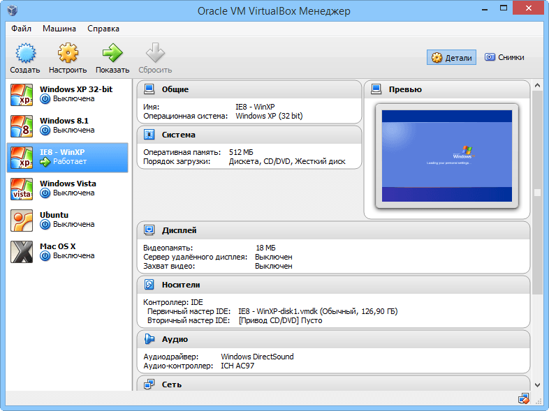Click the IE8 - WinXP machine icon
549x411 pixels.
coord(22,158)
